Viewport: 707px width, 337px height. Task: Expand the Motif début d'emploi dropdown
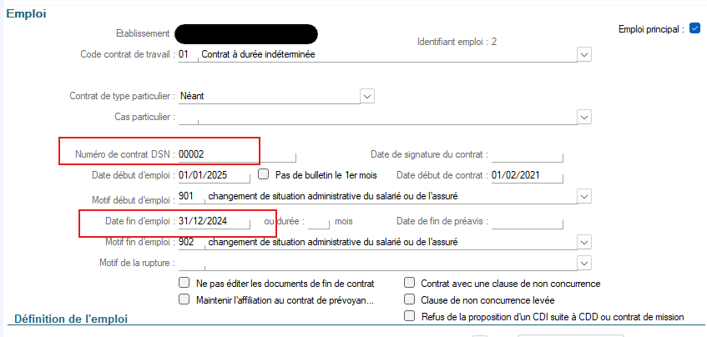(584, 197)
